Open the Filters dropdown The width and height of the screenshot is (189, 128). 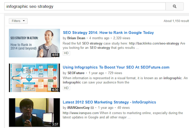[18, 21]
